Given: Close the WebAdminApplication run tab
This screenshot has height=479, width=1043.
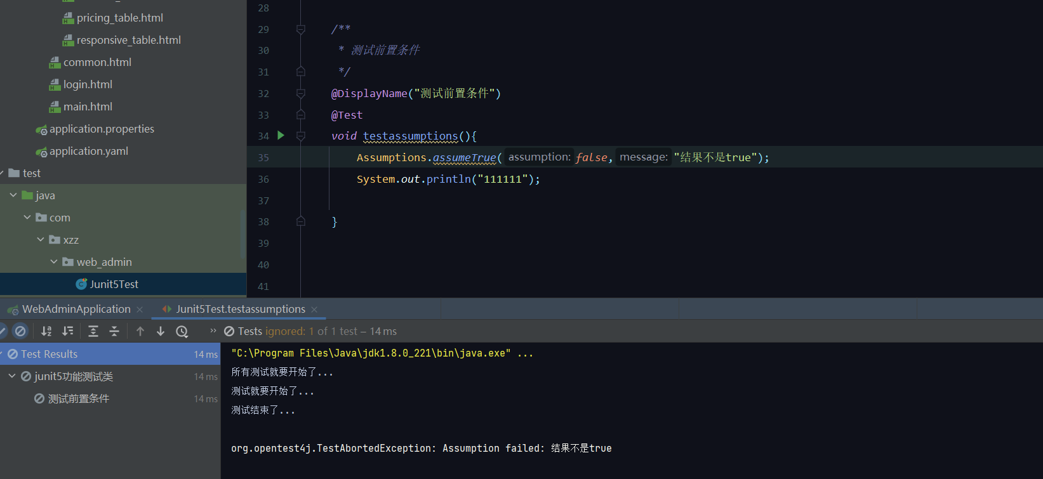Looking at the screenshot, I should tap(140, 310).
